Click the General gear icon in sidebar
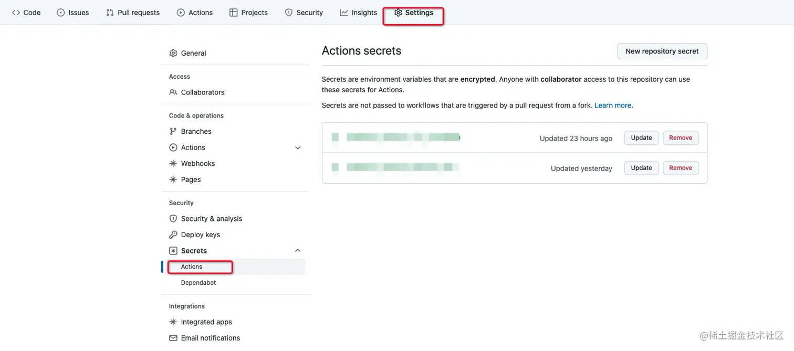The image size is (794, 351). (x=173, y=53)
